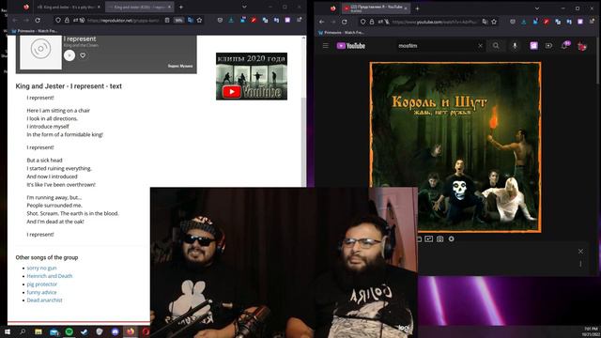601x338 pixels.
Task: Click the padlock in YouTube address bar
Action: [372, 22]
